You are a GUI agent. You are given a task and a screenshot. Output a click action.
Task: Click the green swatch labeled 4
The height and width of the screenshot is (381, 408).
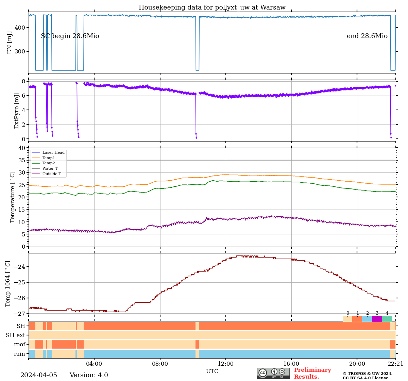coord(387,319)
